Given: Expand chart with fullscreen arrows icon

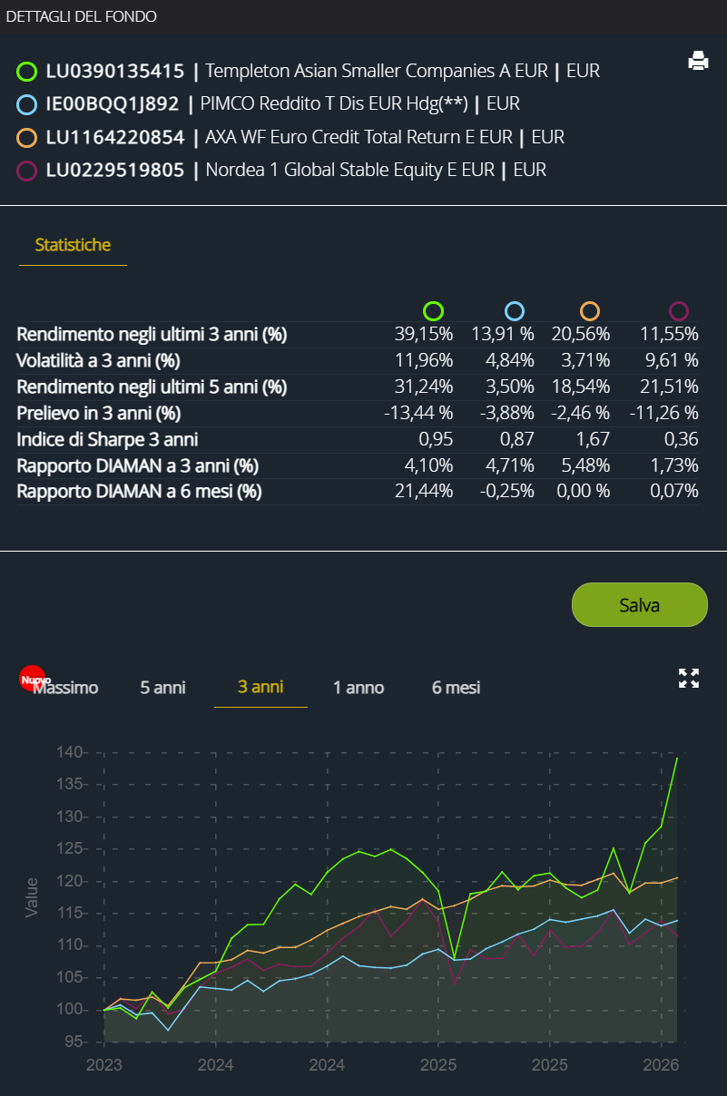Looking at the screenshot, I should [x=689, y=678].
